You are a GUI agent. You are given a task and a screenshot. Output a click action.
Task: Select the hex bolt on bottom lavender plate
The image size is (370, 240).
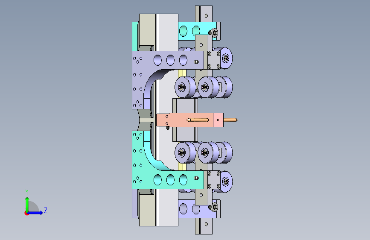coord(214,207)
